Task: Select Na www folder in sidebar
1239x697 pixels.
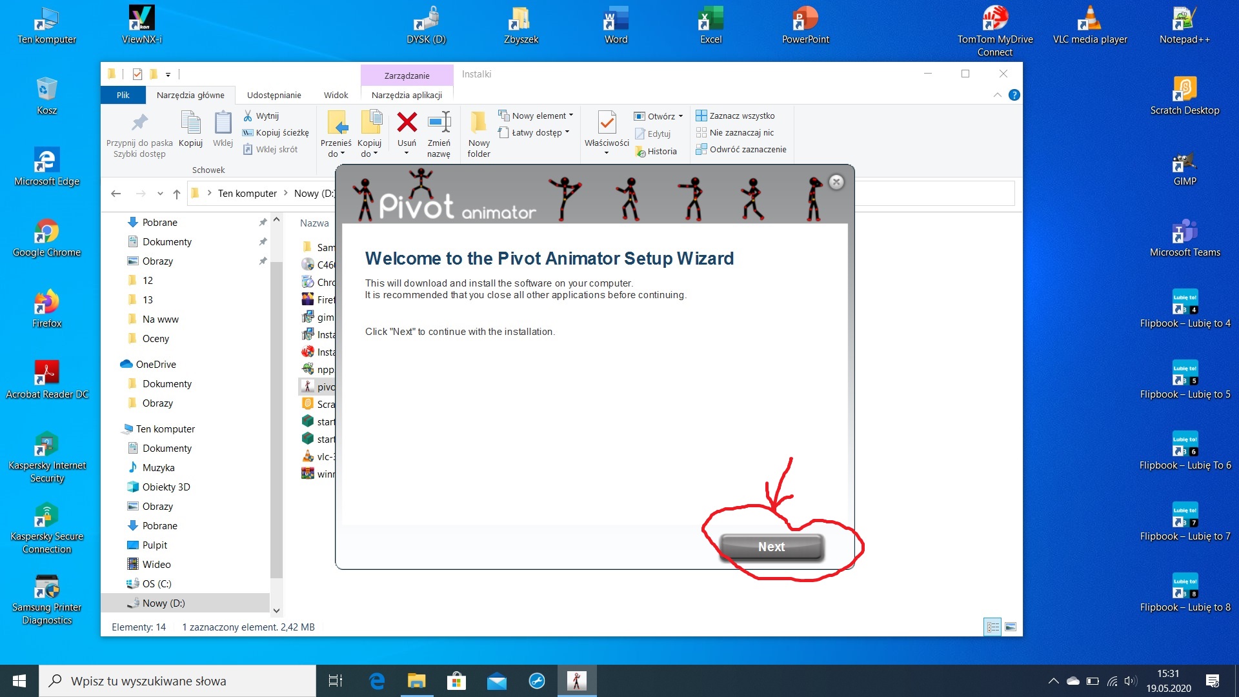Action: 160,319
